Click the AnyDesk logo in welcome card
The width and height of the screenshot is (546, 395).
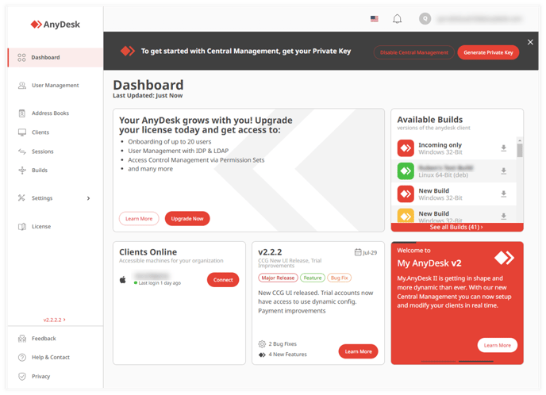tap(504, 258)
